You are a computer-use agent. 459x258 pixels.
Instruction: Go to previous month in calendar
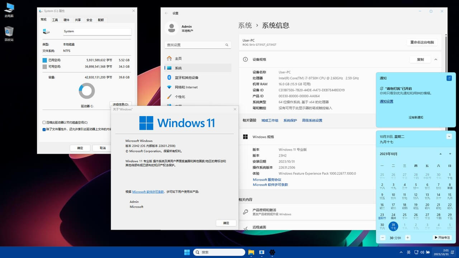point(440,154)
